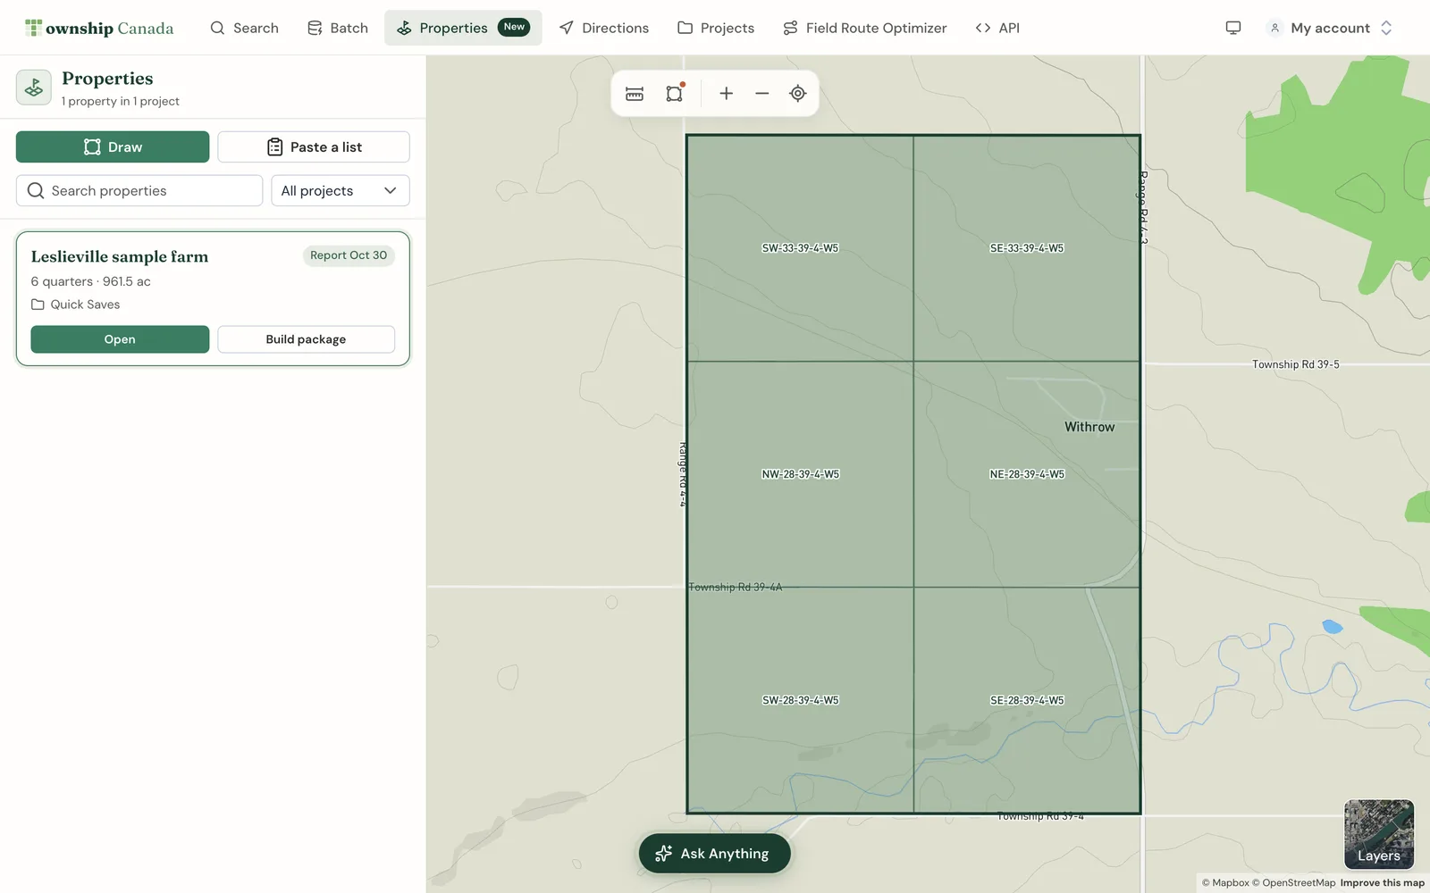
Task: Select the measure ruler tool
Action: 635,94
